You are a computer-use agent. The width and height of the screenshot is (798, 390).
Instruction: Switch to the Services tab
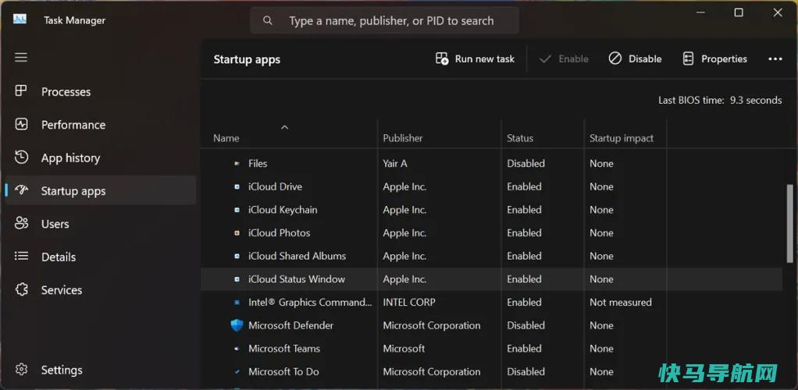100,290
